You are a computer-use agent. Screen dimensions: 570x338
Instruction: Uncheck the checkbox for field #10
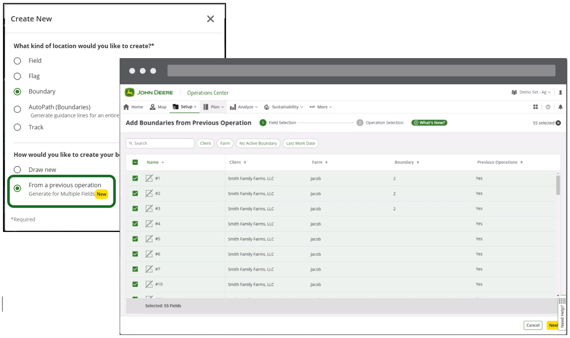pyautogui.click(x=135, y=284)
